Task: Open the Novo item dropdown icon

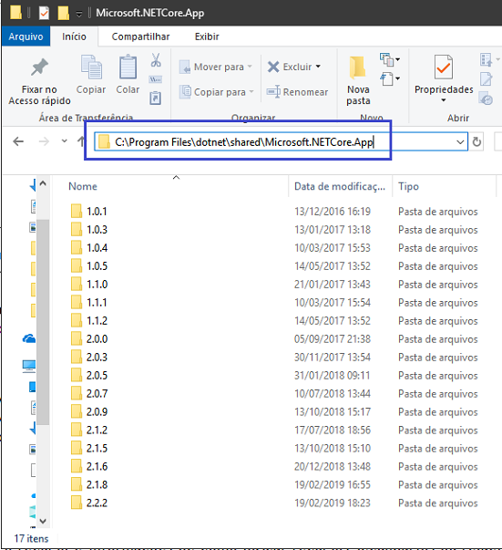Action: [x=390, y=59]
